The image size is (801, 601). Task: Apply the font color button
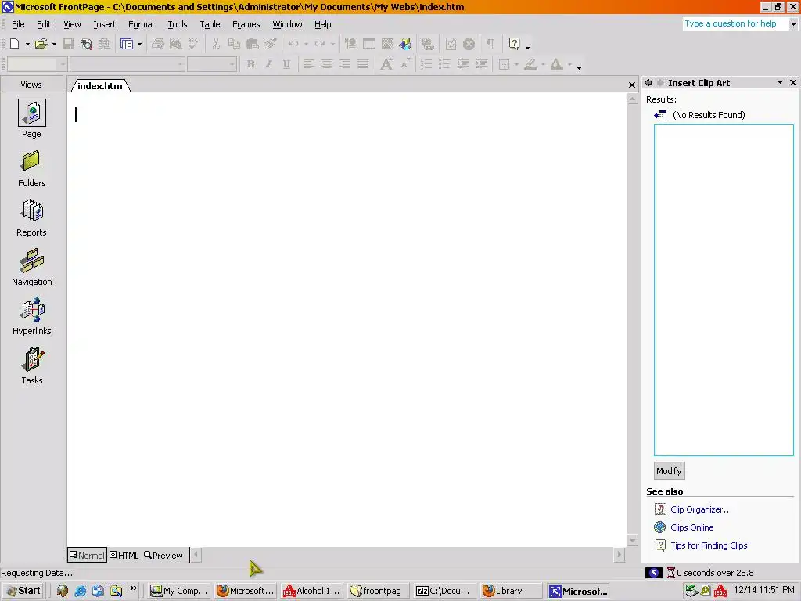557,64
